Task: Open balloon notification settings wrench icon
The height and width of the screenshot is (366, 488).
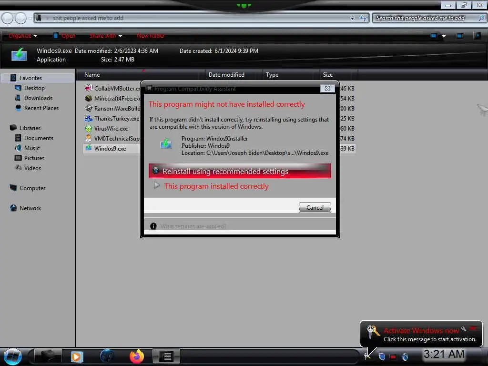Action: (464, 329)
